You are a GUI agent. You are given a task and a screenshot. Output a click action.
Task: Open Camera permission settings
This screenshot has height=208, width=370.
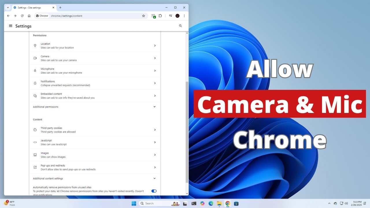pos(95,58)
